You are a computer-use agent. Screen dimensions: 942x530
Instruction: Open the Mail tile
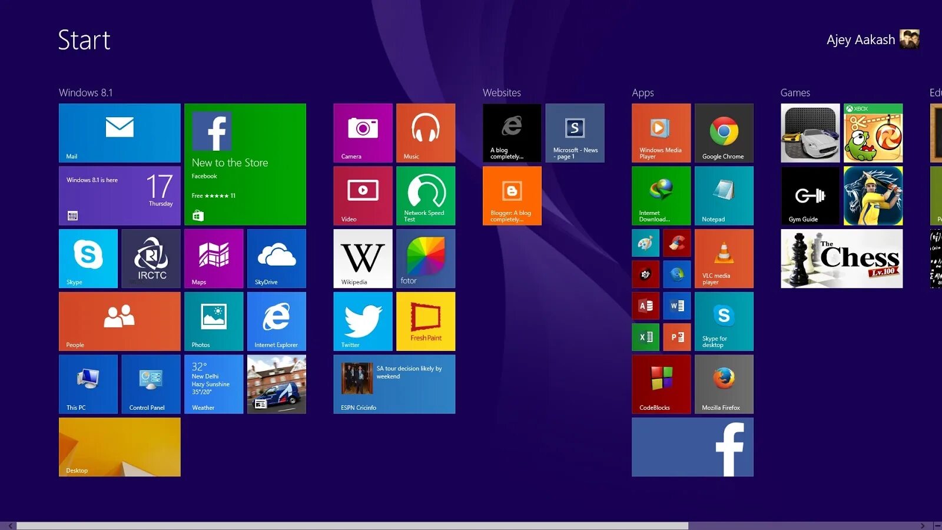120,133
